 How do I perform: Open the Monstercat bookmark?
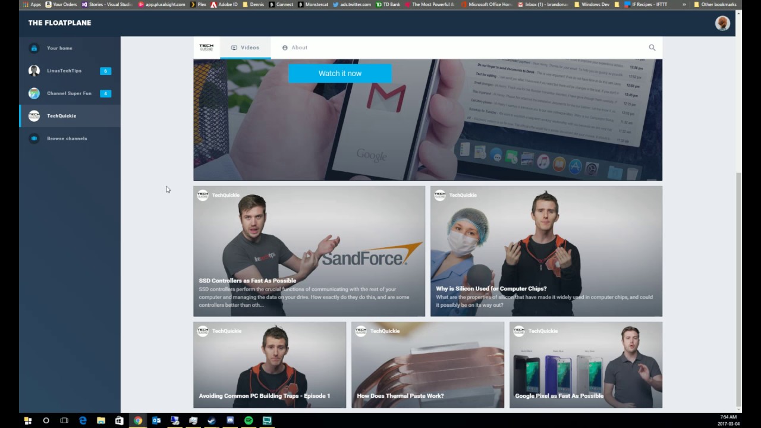313,4
